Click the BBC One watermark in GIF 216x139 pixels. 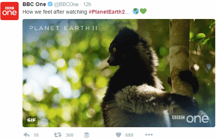point(190,118)
